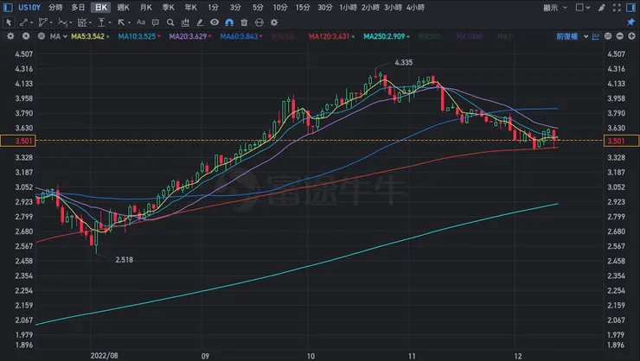Viewport: 640px width, 361px height.
Task: Choose the 2小時 interval
Action: pyautogui.click(x=371, y=7)
